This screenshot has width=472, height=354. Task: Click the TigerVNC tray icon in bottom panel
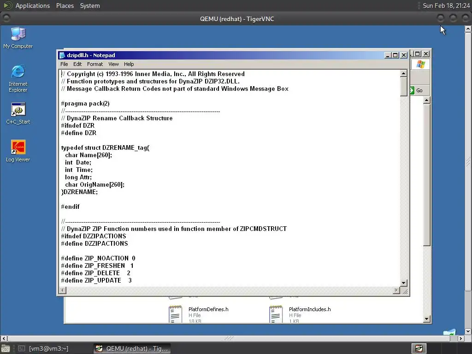click(x=419, y=348)
